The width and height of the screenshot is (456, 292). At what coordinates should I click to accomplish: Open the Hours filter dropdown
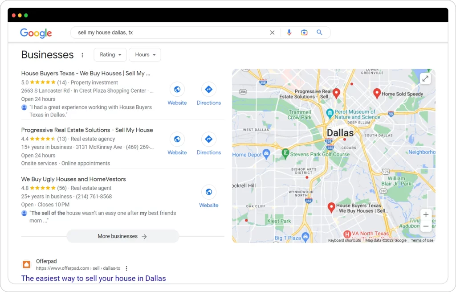[x=145, y=55]
